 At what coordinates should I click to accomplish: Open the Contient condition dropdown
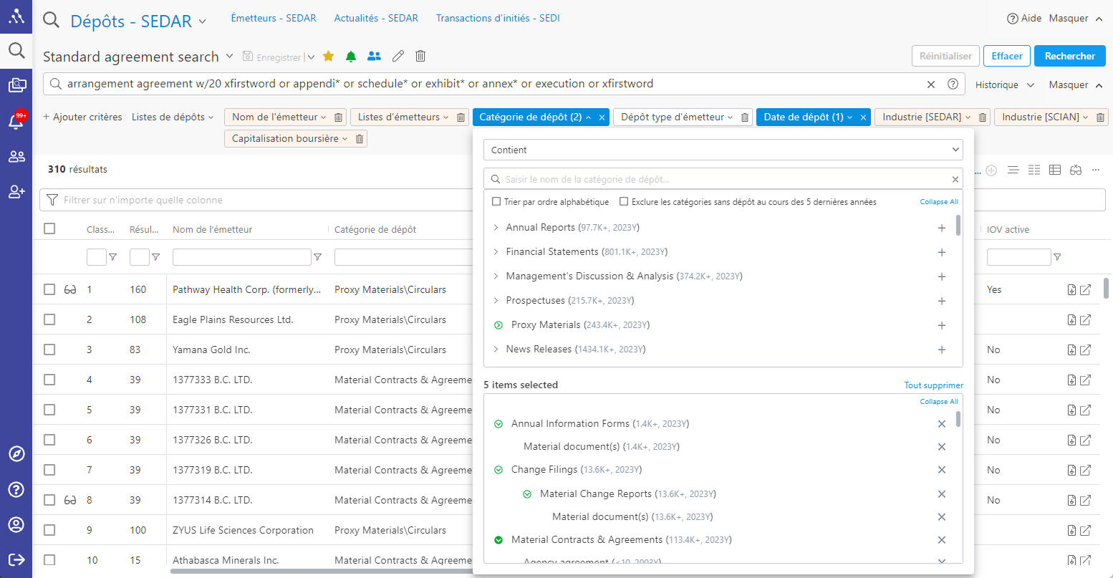[723, 150]
